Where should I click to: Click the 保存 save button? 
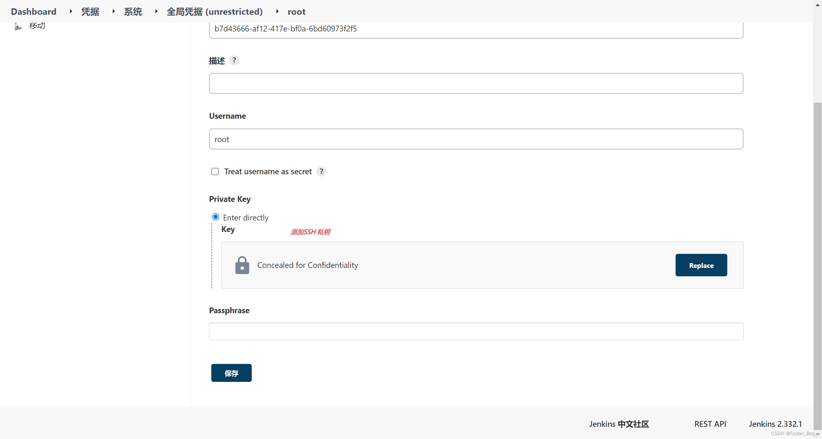[x=232, y=373]
